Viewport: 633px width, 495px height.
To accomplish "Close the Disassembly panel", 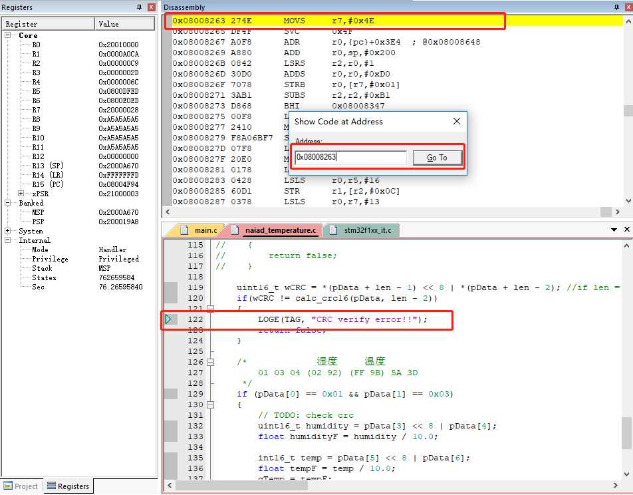I will (628, 7).
